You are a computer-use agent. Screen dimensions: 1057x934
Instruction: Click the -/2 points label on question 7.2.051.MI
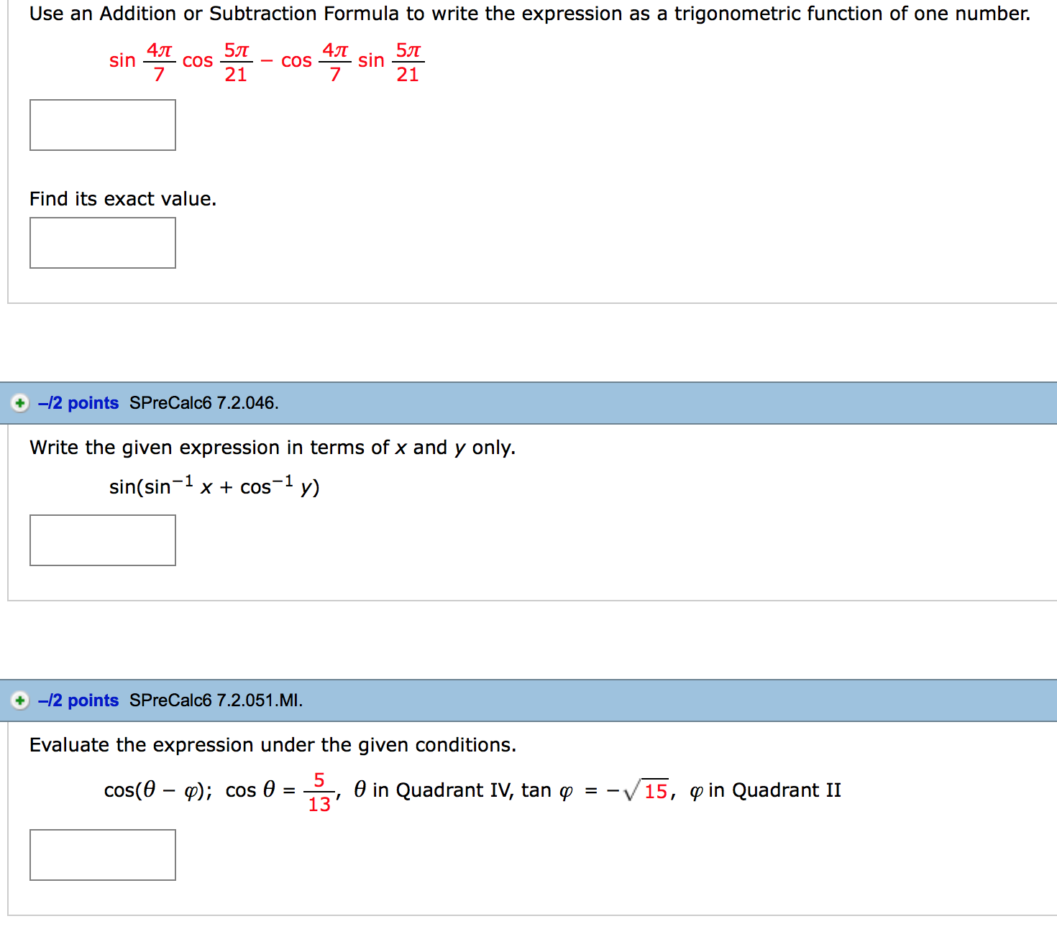pyautogui.click(x=78, y=700)
